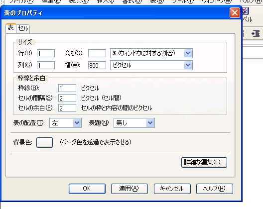Viewport: 263px width, 209px height.
Task: Close the 表のプロパティ dialog
Action: click(235, 13)
